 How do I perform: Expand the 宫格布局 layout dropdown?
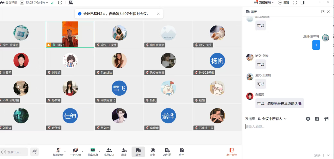264,3
